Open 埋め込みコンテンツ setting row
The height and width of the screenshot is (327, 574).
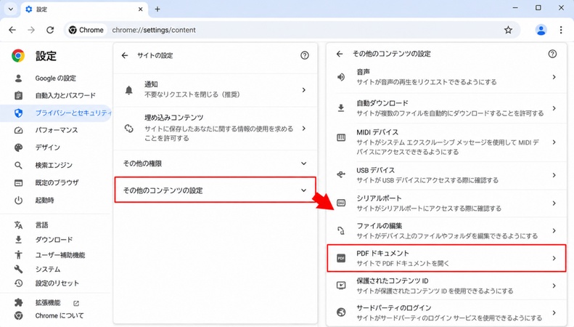(x=216, y=129)
